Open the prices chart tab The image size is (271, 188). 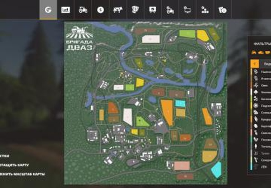[x=65, y=9]
